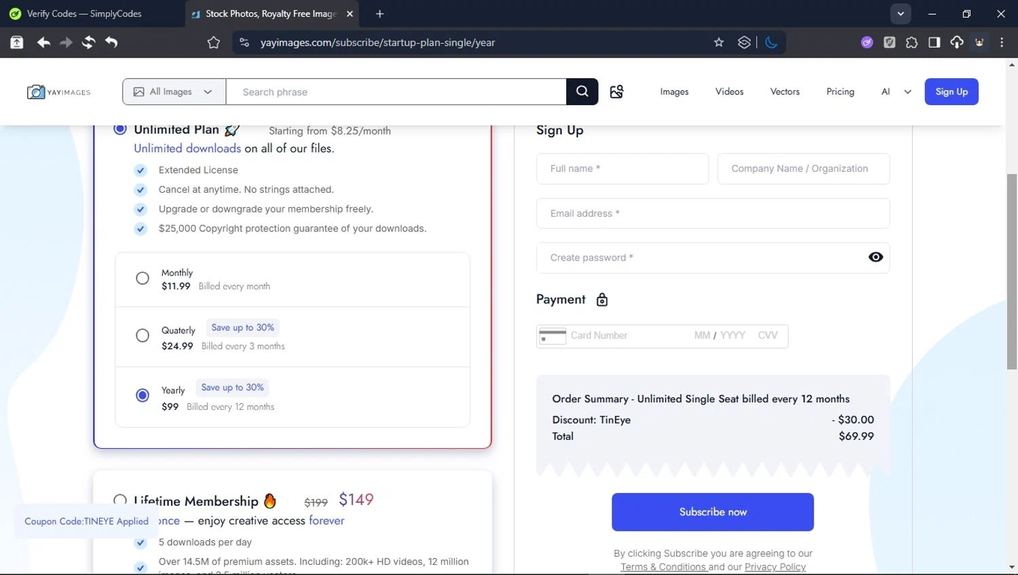Select Yearly $99 billing option

(x=143, y=395)
